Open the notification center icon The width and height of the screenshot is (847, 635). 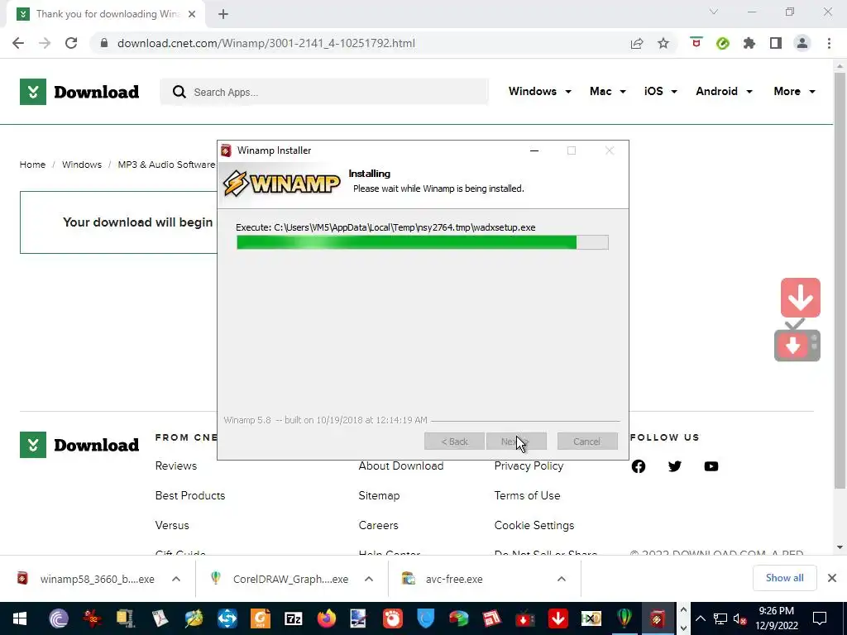coord(820,618)
